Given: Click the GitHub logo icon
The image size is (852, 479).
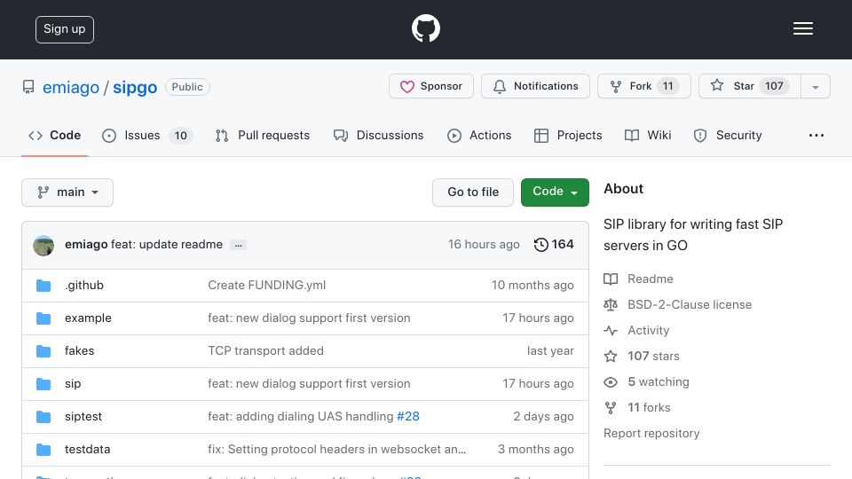Looking at the screenshot, I should click(x=425, y=28).
